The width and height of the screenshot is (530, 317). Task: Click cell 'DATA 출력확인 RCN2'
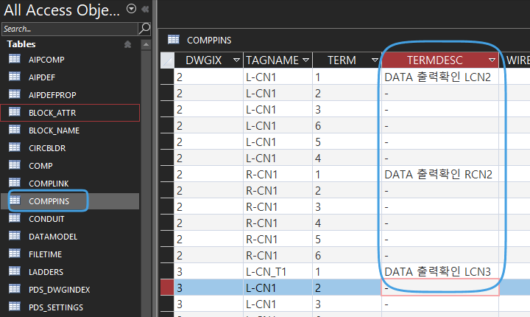439,175
